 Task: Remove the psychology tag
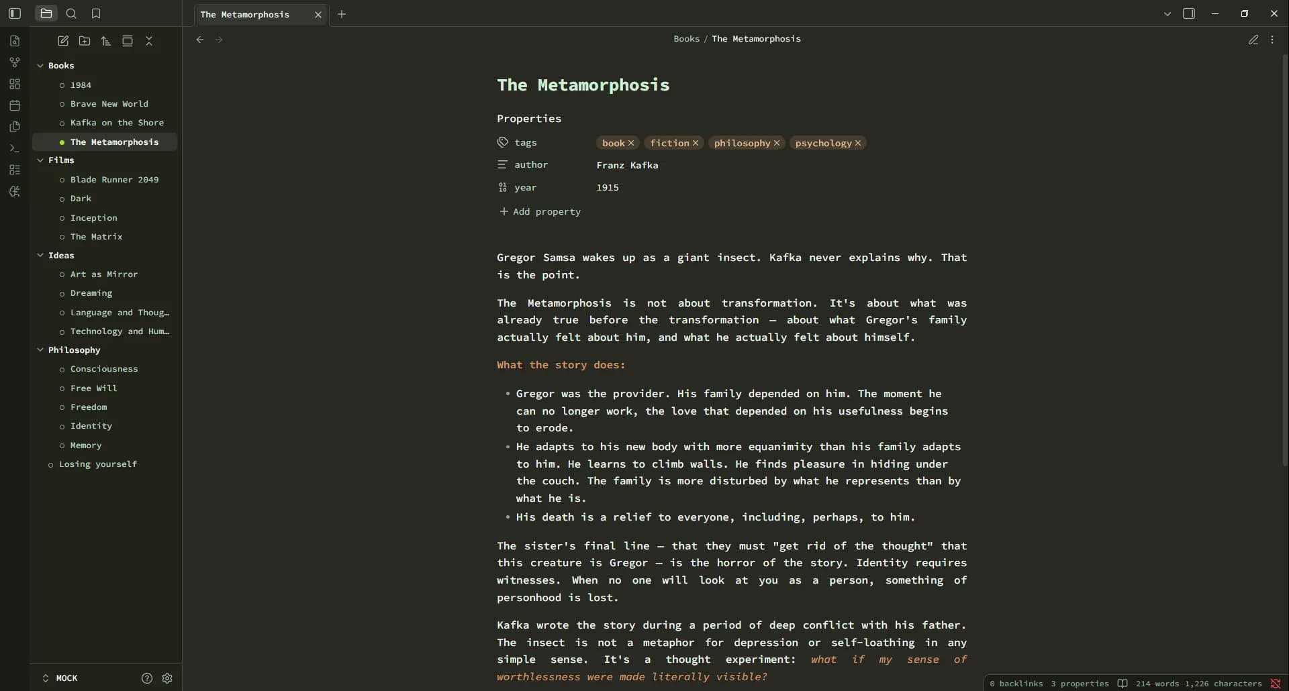point(858,143)
